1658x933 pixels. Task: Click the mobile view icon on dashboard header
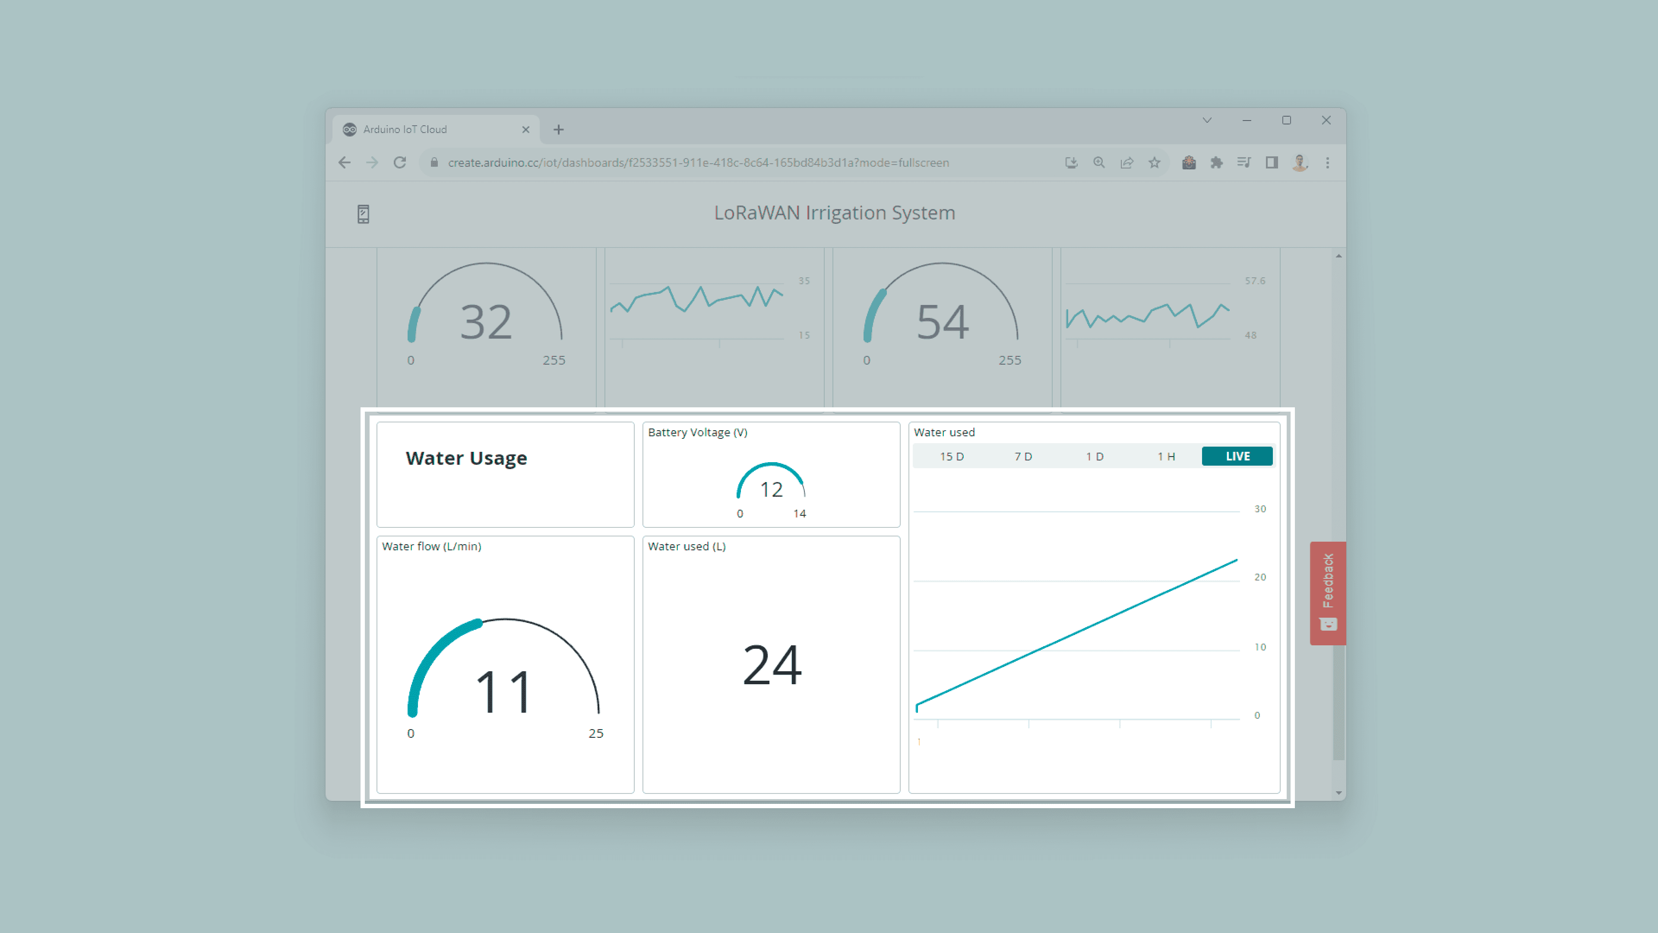tap(363, 214)
